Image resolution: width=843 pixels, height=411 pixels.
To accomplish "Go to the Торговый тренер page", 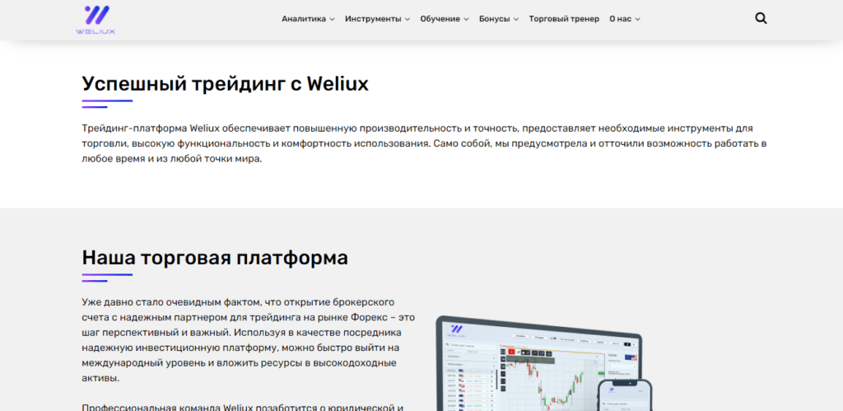I will pyautogui.click(x=564, y=19).
